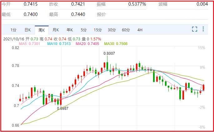
Task: Click the 最低 value 0.7400
Action: 31,14
